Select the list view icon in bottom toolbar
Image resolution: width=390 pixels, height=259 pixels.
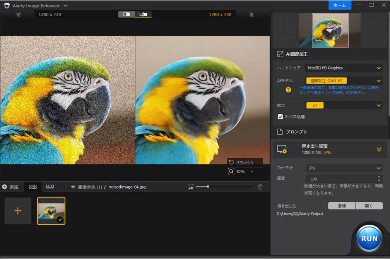click(x=49, y=186)
